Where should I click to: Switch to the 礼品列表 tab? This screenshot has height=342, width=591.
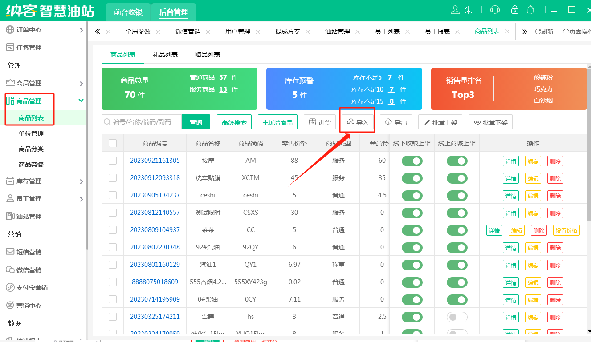pos(165,55)
